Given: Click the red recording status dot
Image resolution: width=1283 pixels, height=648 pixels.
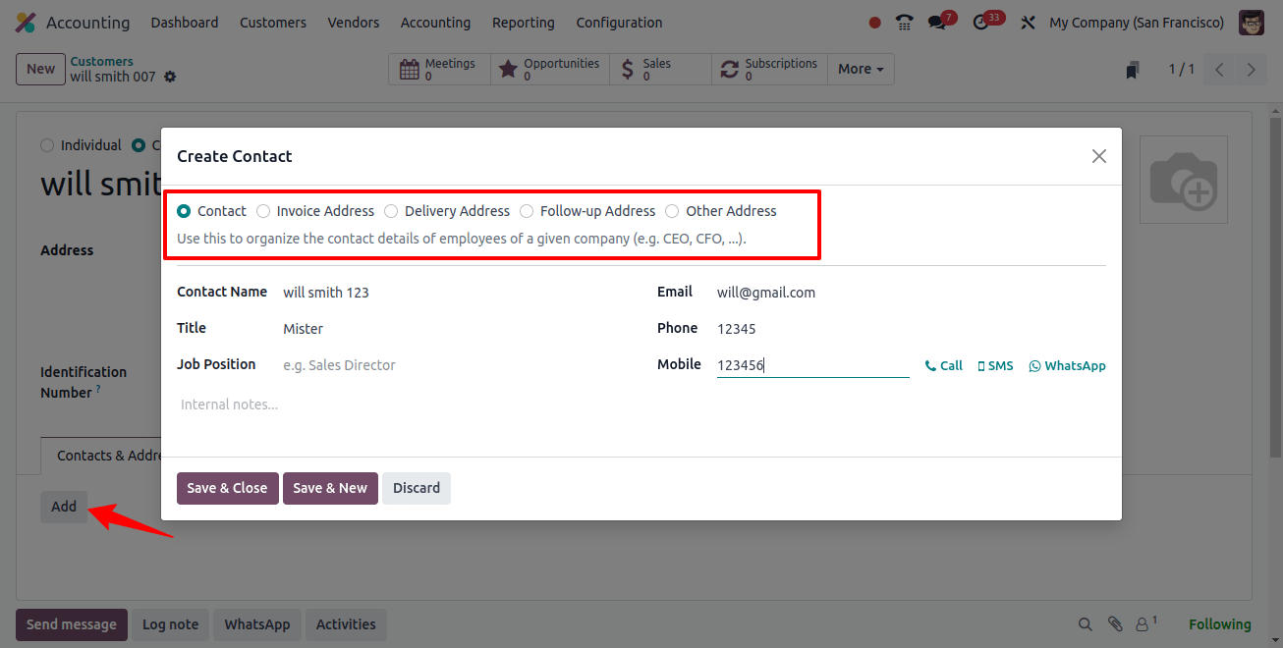Looking at the screenshot, I should [875, 23].
